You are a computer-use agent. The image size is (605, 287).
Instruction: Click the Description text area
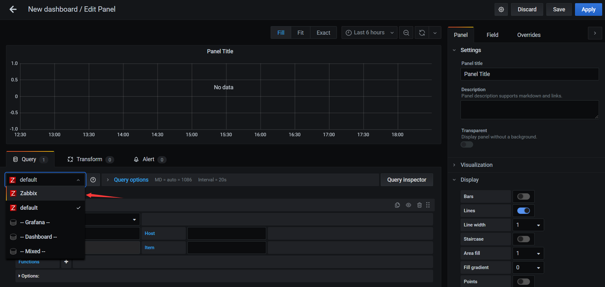[x=530, y=110]
